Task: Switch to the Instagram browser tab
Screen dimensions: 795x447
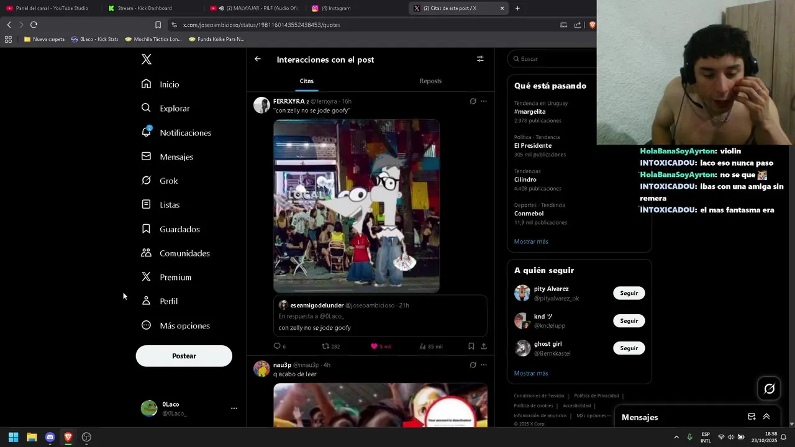Action: click(x=357, y=8)
